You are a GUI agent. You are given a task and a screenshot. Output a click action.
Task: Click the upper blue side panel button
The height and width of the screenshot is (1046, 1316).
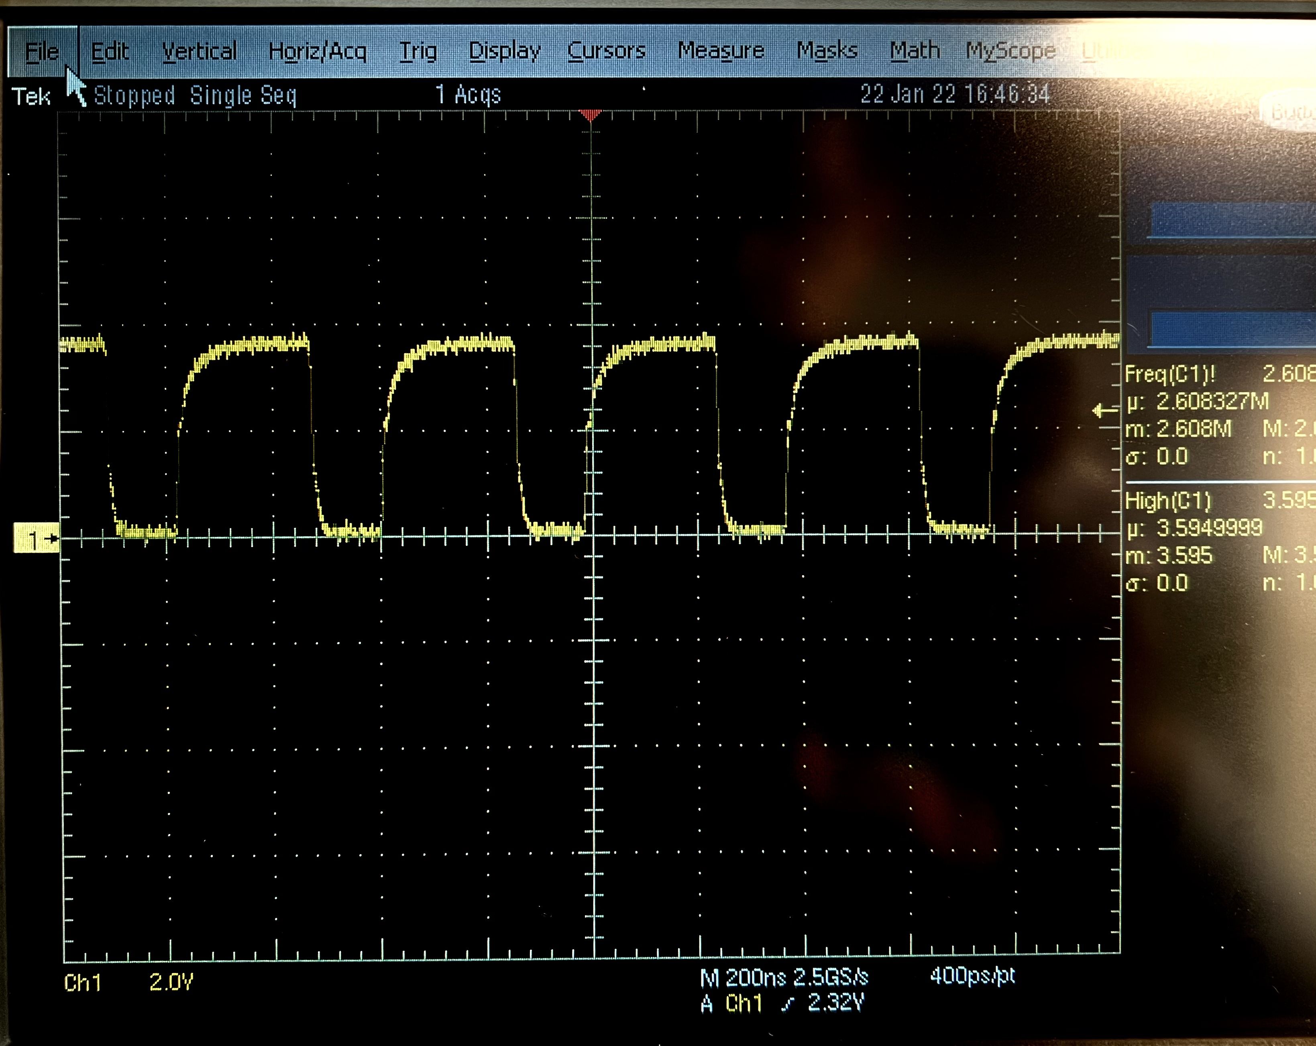click(1232, 220)
